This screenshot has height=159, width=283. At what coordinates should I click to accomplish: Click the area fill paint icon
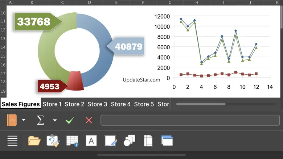coord(111,141)
